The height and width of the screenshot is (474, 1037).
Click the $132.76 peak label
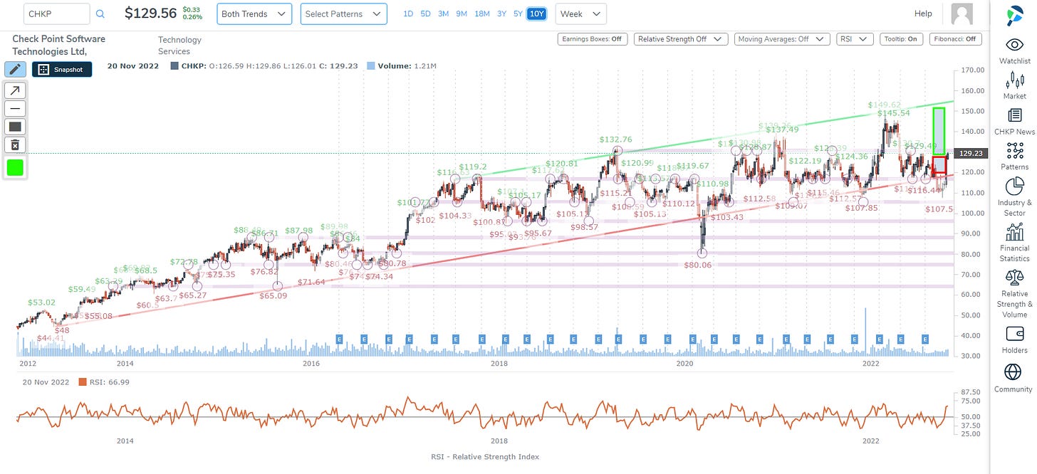pos(615,139)
